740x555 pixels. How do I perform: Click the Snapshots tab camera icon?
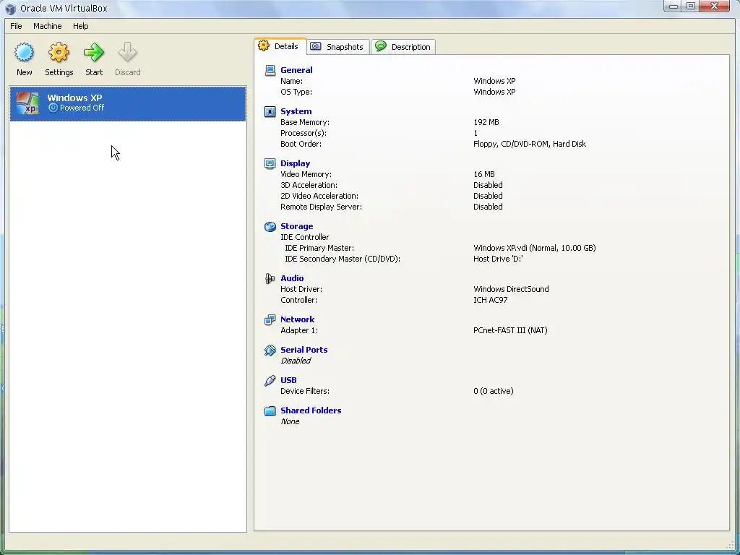point(316,46)
